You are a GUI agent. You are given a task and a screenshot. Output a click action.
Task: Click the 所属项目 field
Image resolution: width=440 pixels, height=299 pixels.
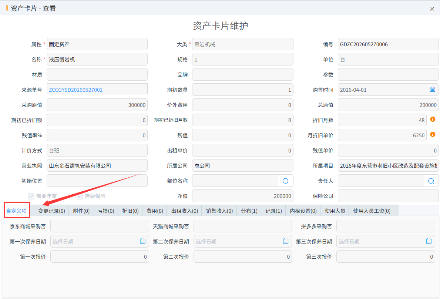click(x=388, y=165)
